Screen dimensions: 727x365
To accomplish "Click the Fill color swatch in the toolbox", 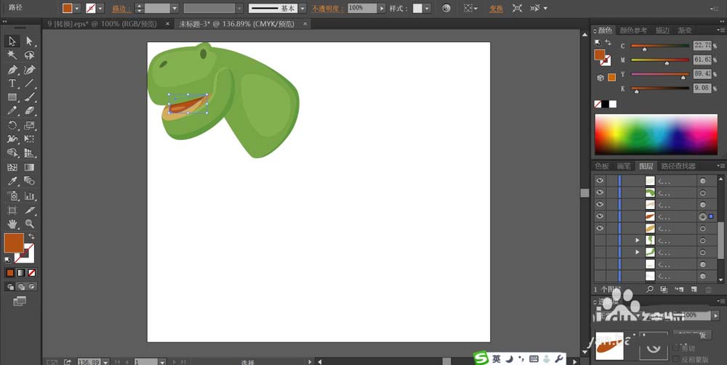I will [13, 242].
